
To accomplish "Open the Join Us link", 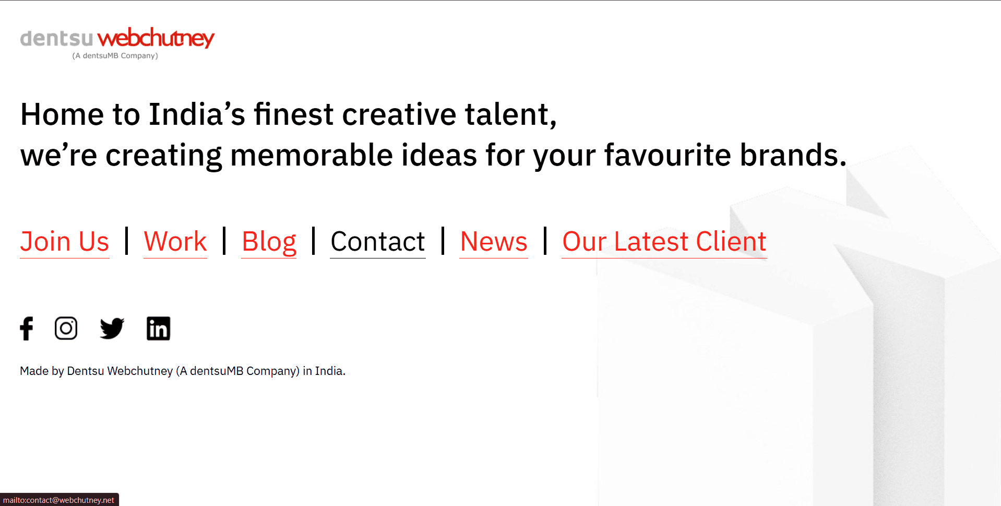I will (x=64, y=242).
